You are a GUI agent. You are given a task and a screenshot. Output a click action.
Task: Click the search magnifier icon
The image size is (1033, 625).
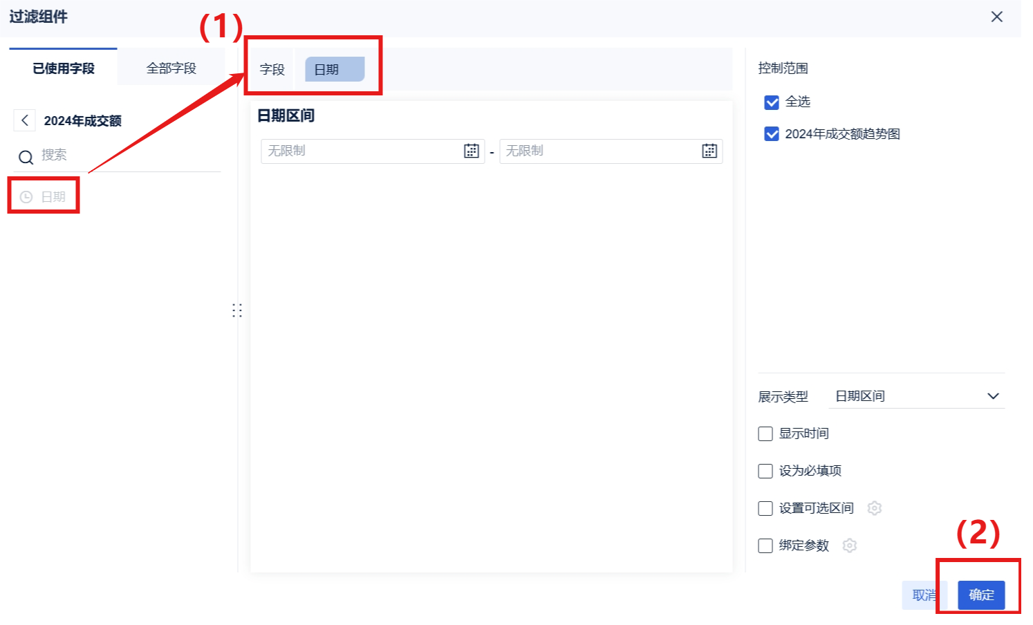(x=26, y=157)
